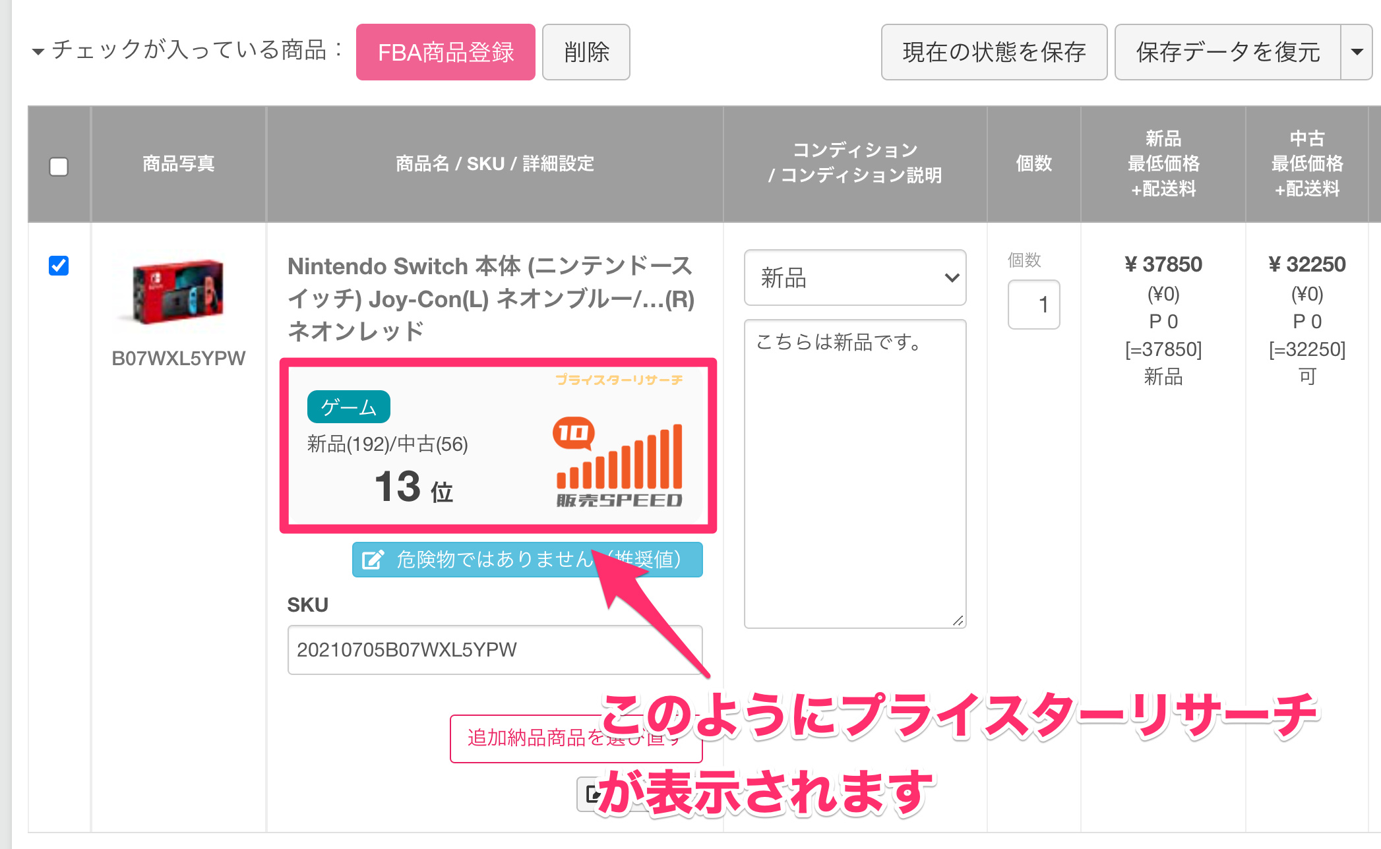1381x849 pixels.
Task: Click the 追加納品商品を選び直す button
Action: point(576,738)
